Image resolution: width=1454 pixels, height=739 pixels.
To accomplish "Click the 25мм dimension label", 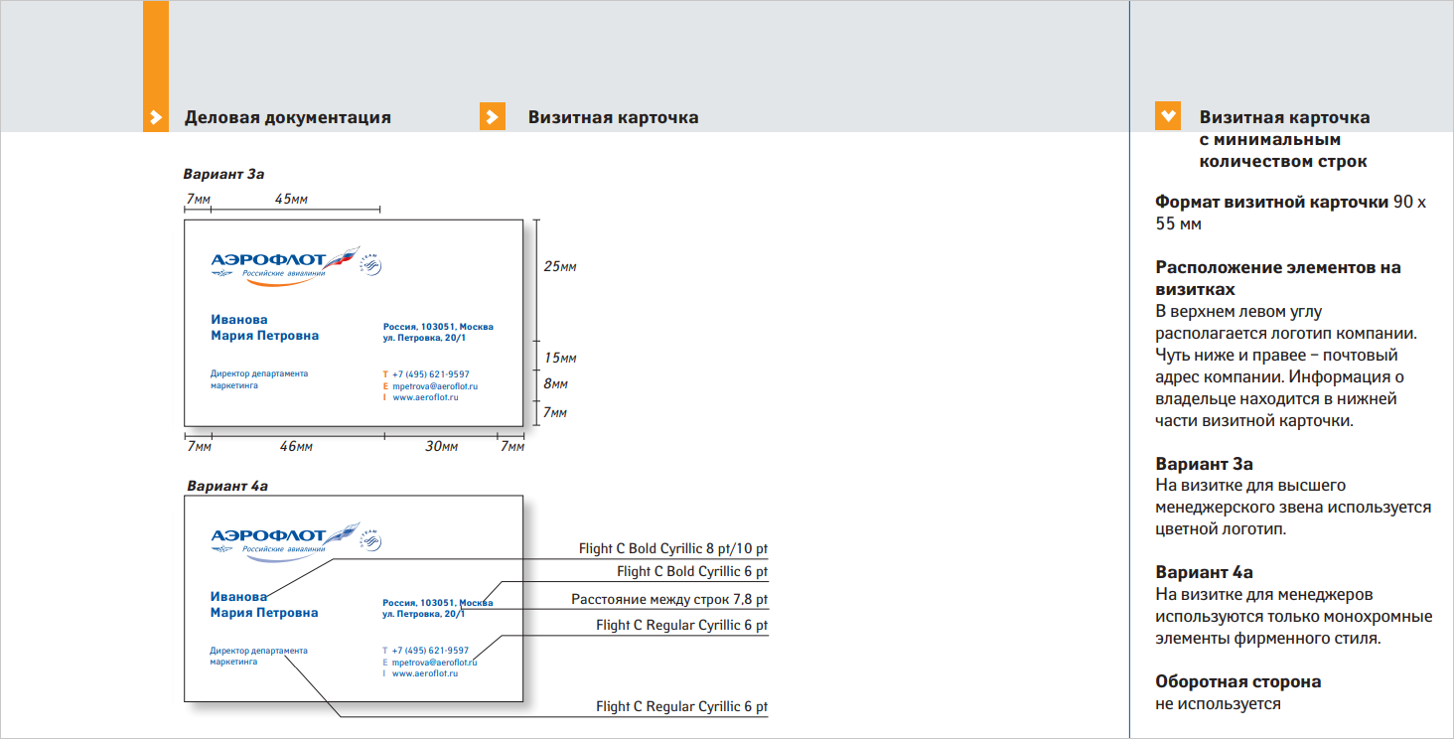I will click(560, 266).
